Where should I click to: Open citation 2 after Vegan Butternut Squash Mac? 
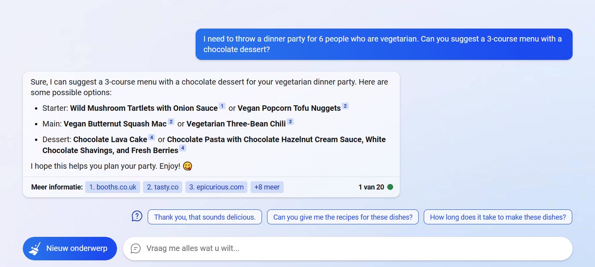[x=171, y=122]
